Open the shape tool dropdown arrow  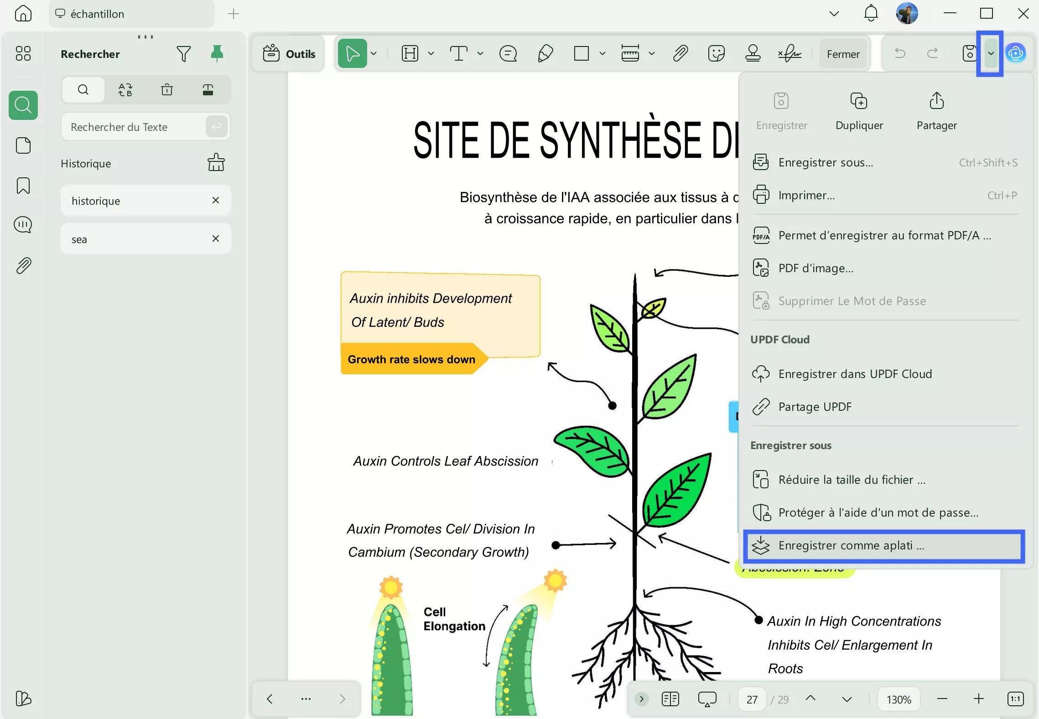tap(602, 53)
